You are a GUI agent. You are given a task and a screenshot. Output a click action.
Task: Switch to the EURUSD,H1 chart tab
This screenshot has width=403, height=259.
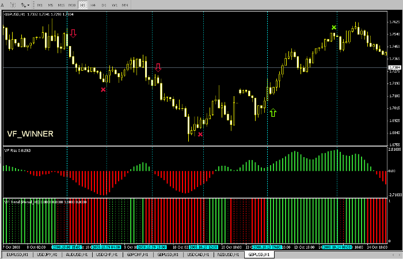click(x=16, y=254)
